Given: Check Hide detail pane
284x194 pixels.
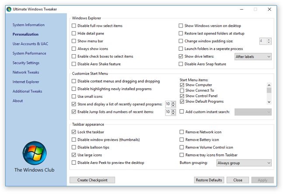Looking at the screenshot, I should 74,33.
